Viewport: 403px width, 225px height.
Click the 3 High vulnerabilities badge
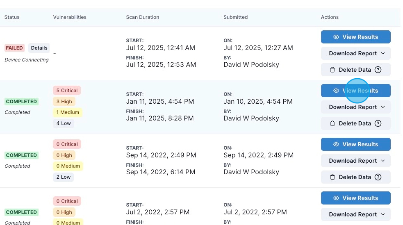[x=64, y=102]
